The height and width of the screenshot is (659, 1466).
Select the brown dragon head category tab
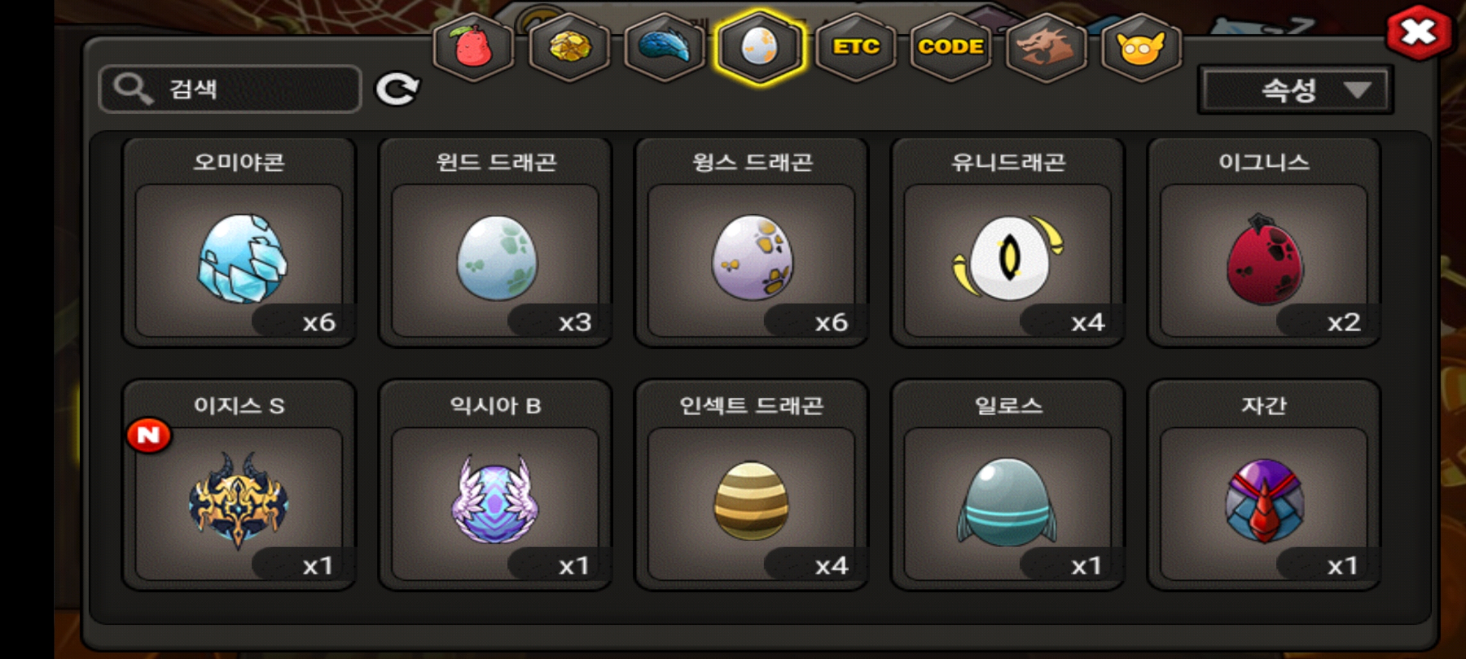point(1046,47)
